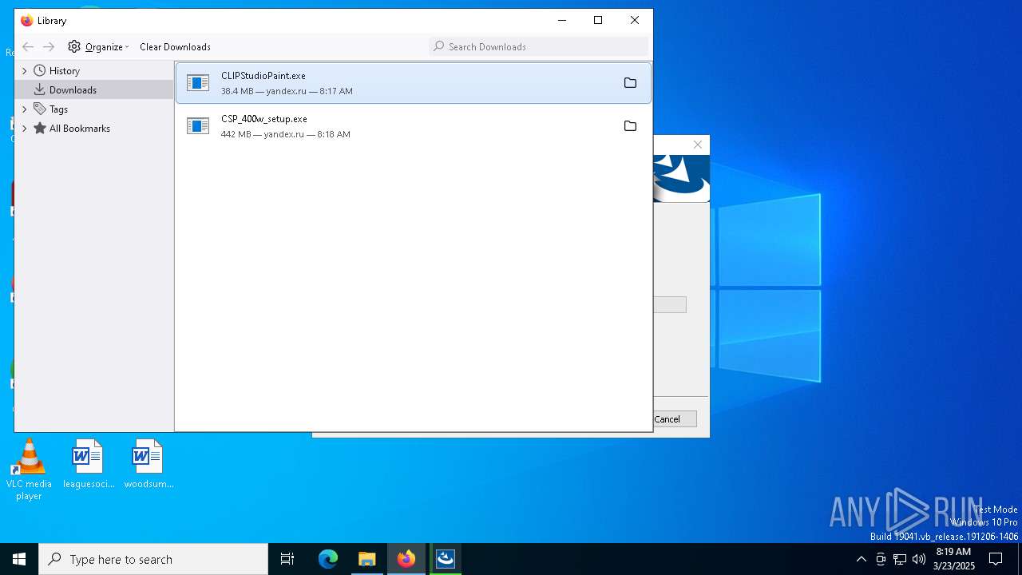Viewport: 1022px width, 575px height.
Task: Click the gear icon beside Organize
Action: [74, 47]
